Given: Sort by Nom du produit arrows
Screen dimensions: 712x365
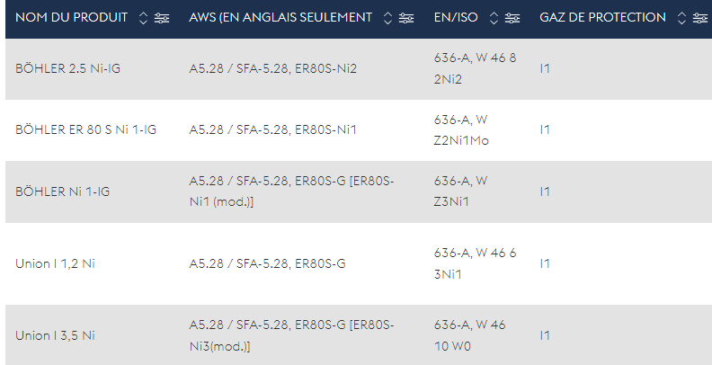Looking at the screenshot, I should tap(143, 18).
